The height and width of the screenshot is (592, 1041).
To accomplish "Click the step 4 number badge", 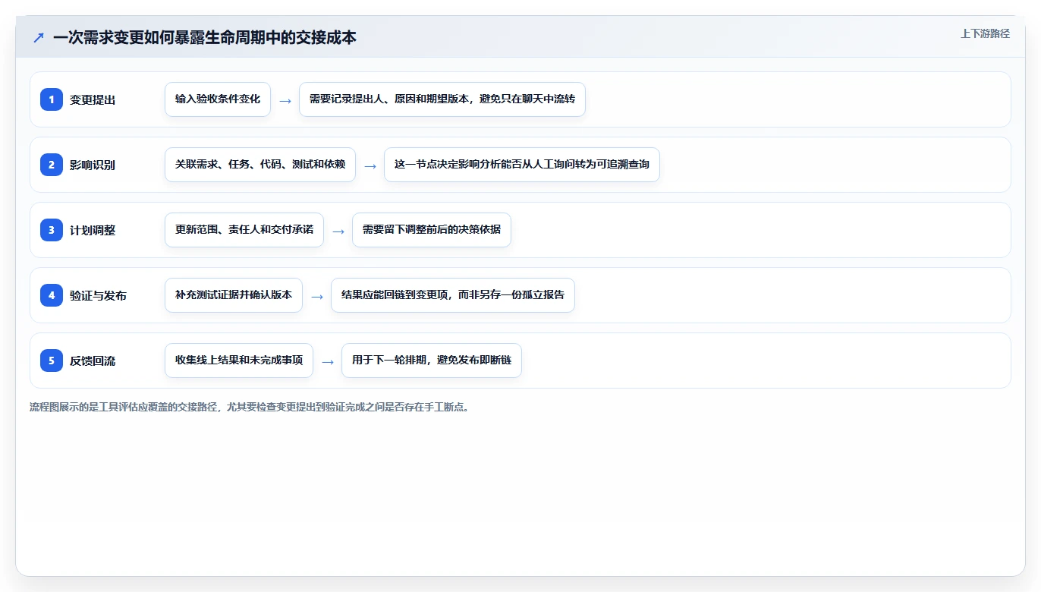I will click(x=52, y=295).
